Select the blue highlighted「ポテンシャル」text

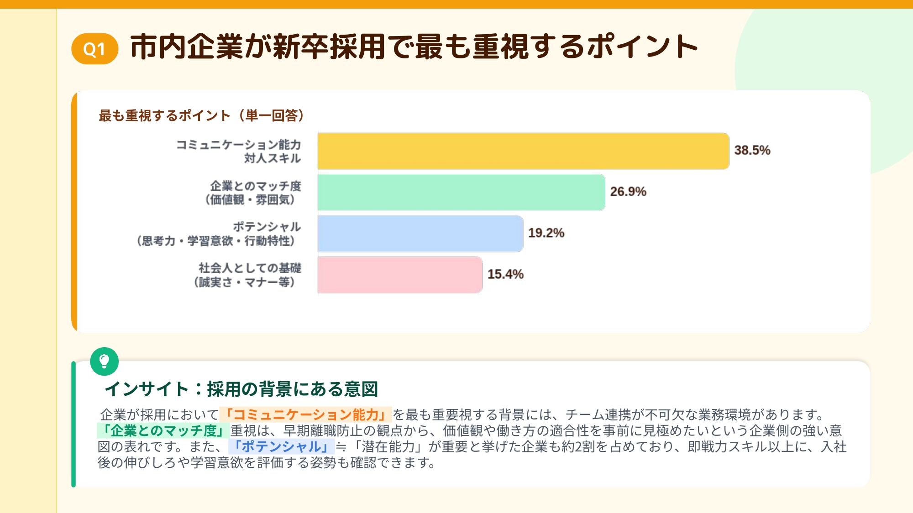click(281, 446)
